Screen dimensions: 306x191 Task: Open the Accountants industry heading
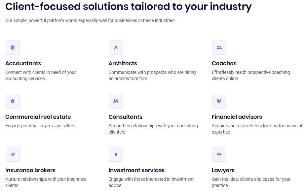coord(23,63)
